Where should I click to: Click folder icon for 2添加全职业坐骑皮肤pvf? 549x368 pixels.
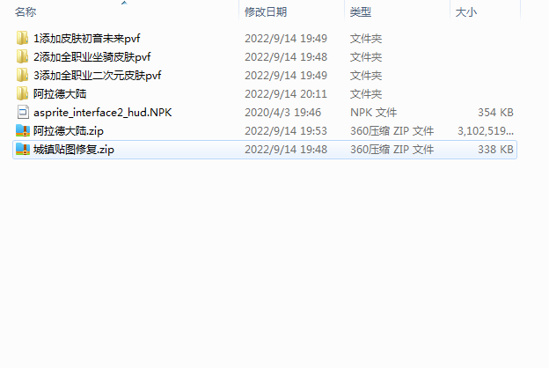point(22,56)
